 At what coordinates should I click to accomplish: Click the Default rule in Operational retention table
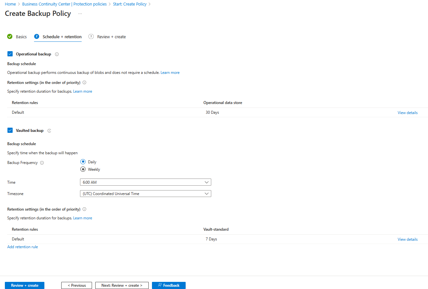point(18,112)
